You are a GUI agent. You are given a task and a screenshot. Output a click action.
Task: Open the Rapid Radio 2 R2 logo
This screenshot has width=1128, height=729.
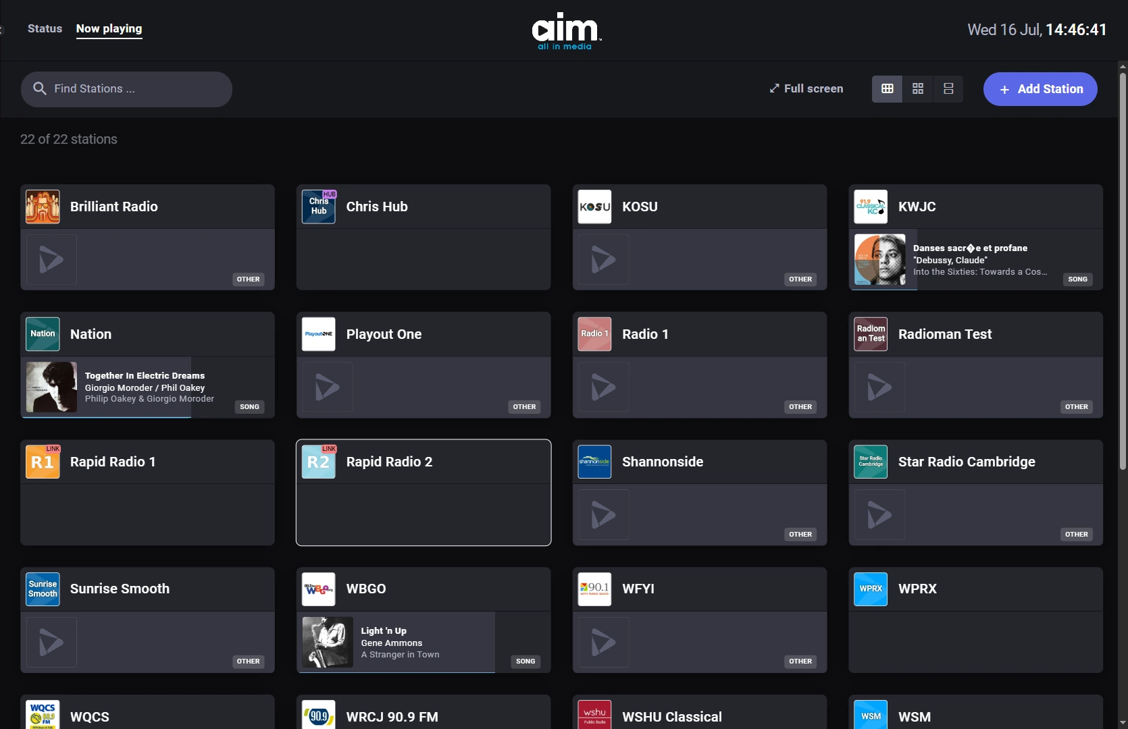319,462
